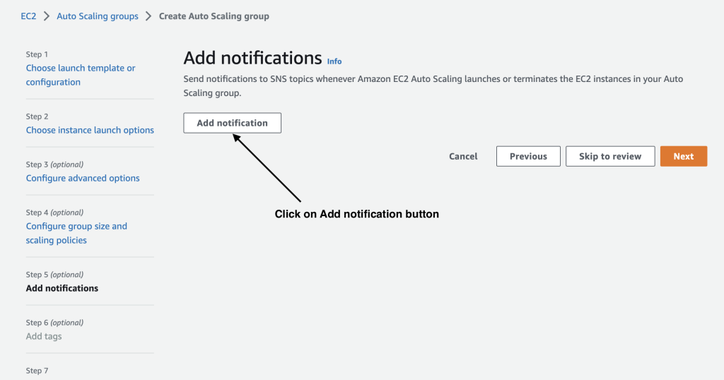Open Choose launch template or configuration step
Screen dimensions: 724x380
pyautogui.click(x=81, y=75)
